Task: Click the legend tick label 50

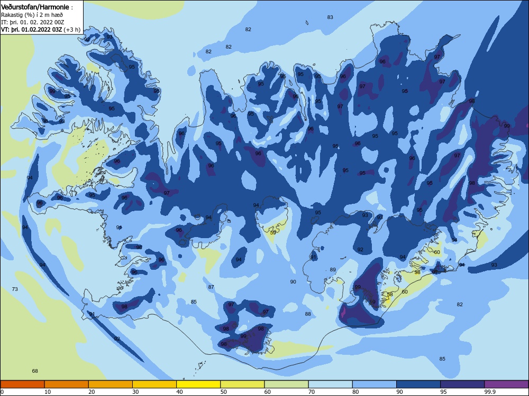Action: (x=224, y=392)
